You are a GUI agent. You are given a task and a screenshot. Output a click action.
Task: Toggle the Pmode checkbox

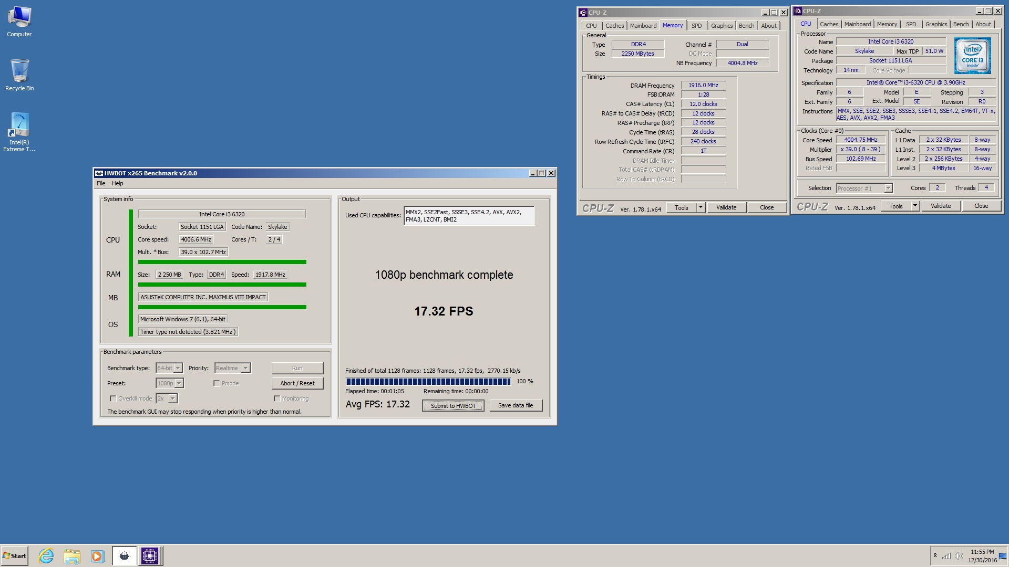[217, 383]
